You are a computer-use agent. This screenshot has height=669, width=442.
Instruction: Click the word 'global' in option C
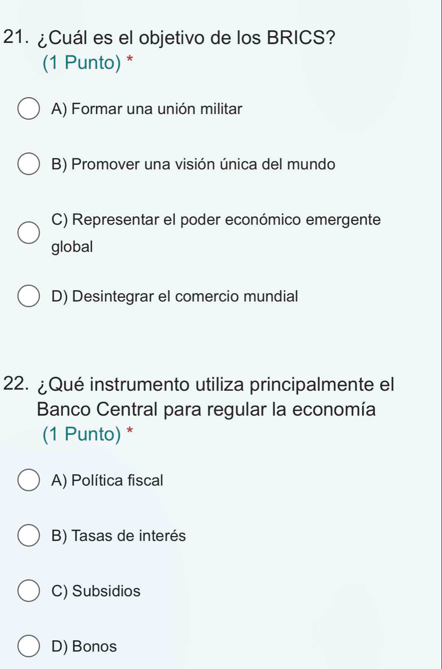(x=72, y=247)
